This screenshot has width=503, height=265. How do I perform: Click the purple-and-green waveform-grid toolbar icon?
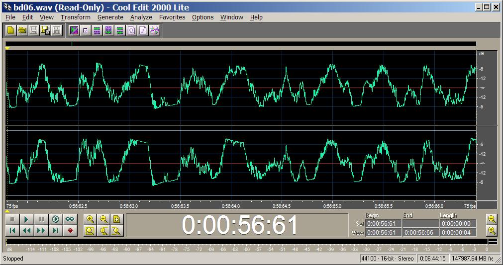[x=120, y=30]
